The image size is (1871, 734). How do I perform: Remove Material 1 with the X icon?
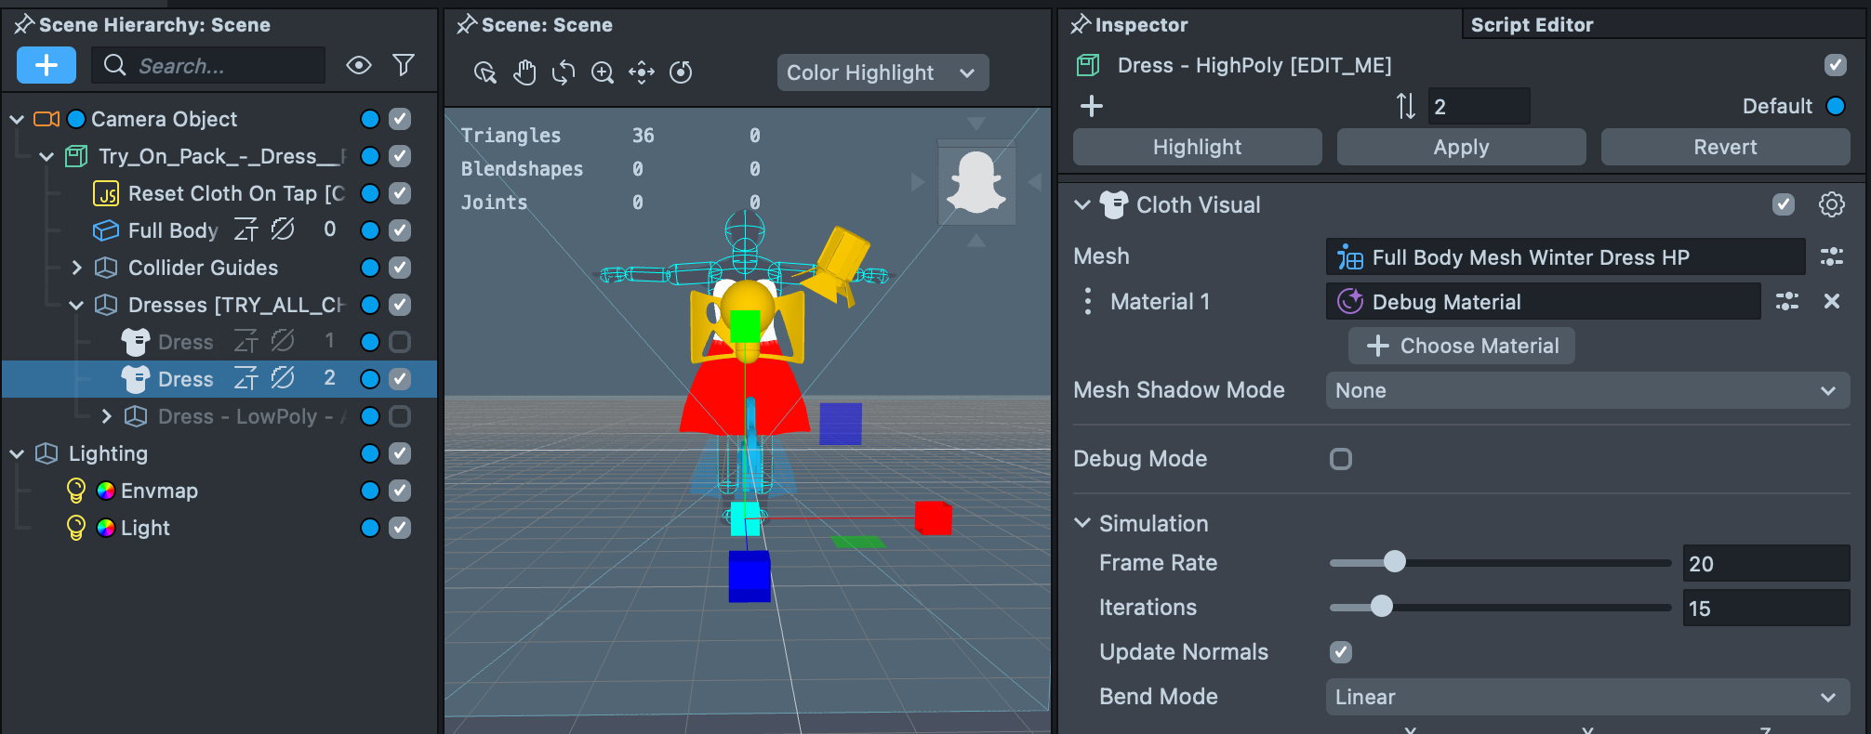(x=1831, y=301)
